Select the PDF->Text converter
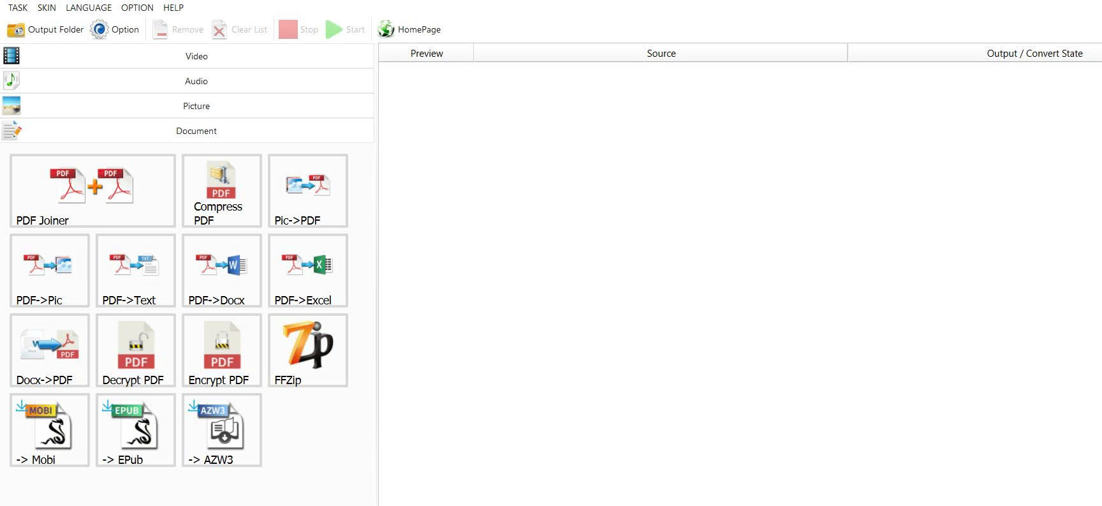 [136, 271]
